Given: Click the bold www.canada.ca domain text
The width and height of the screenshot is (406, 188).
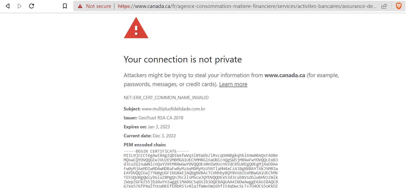Looking at the screenshot, I should click(285, 75).
